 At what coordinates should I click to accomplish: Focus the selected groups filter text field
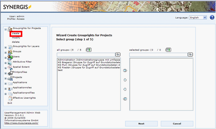[x=159, y=55]
